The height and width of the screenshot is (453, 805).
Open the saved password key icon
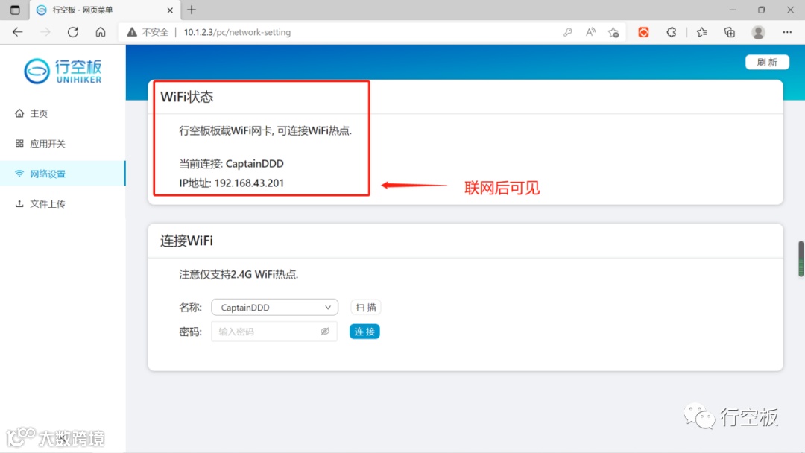click(x=567, y=32)
